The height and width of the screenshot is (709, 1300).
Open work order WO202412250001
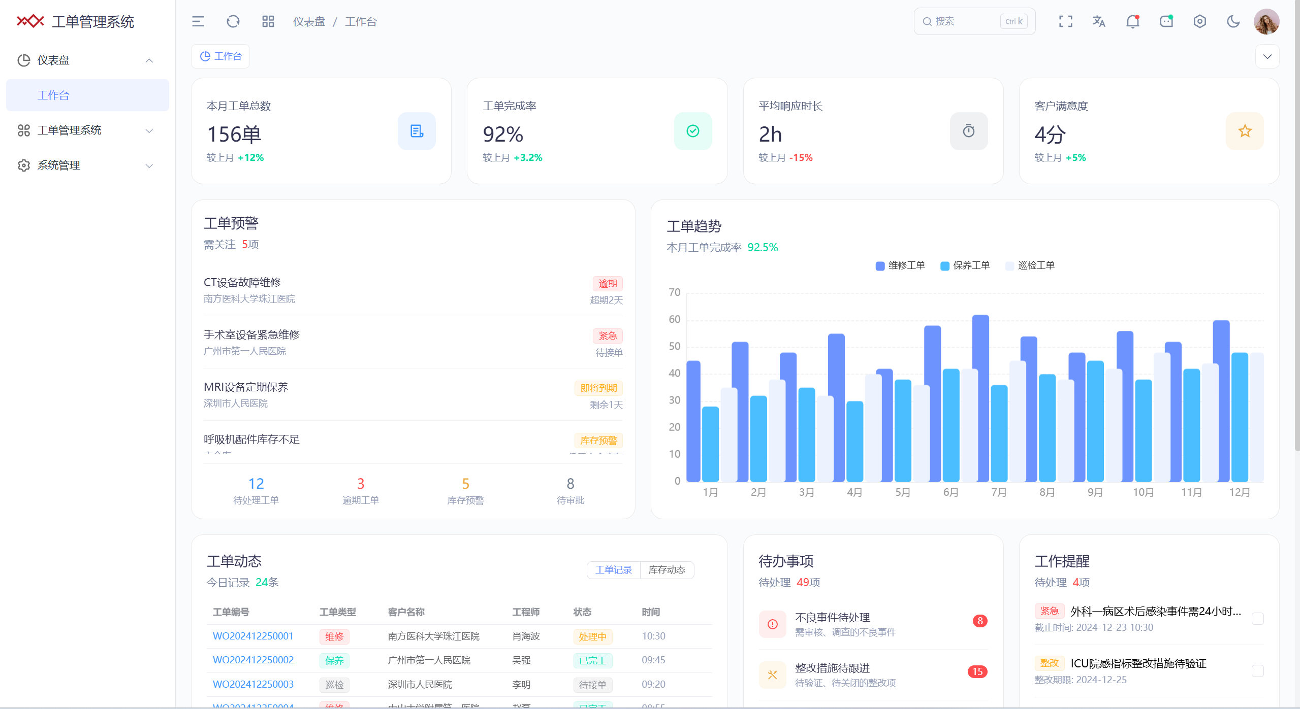click(253, 636)
